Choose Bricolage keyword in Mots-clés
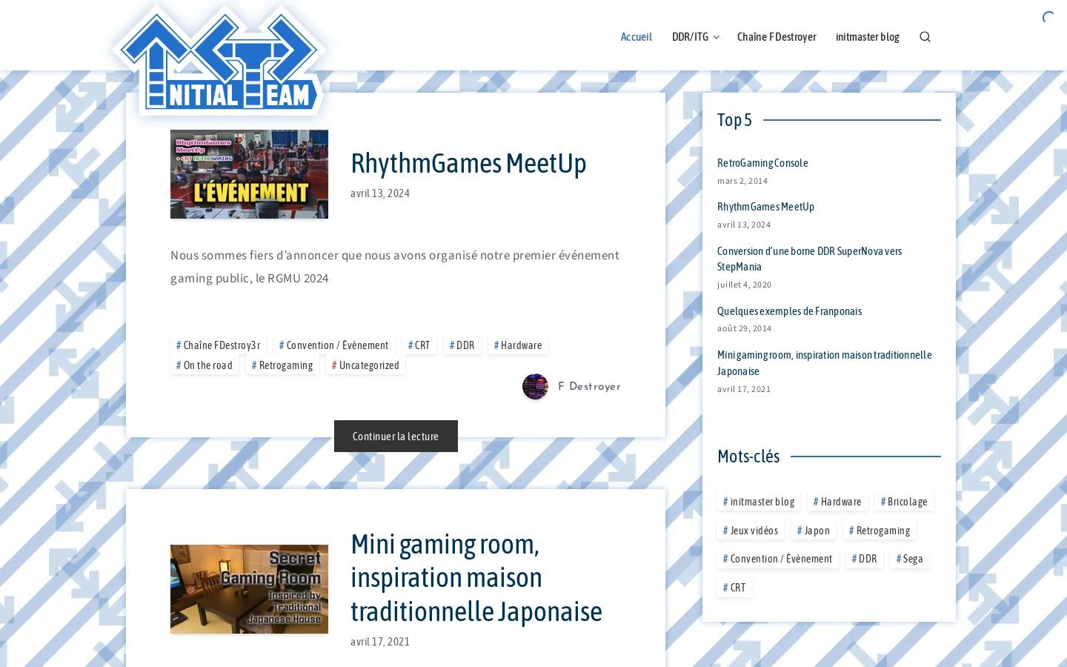Screen dimensions: 1067x667 [x=904, y=502]
